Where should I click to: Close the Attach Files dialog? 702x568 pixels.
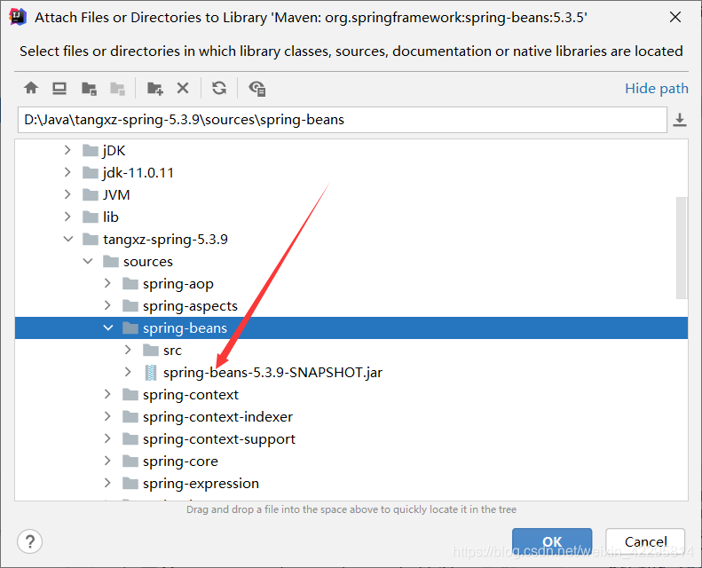point(675,17)
